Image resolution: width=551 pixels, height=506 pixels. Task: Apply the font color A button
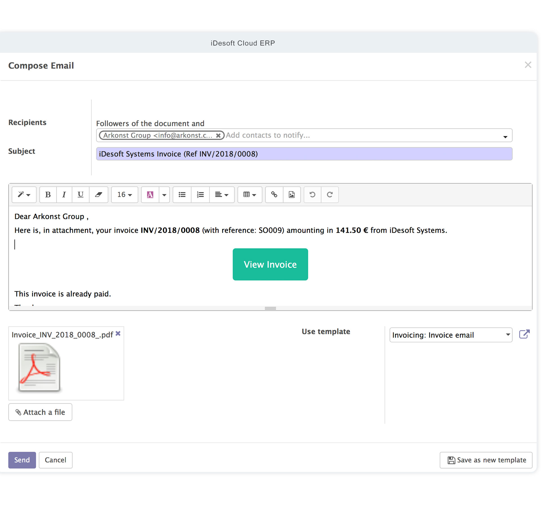[150, 195]
